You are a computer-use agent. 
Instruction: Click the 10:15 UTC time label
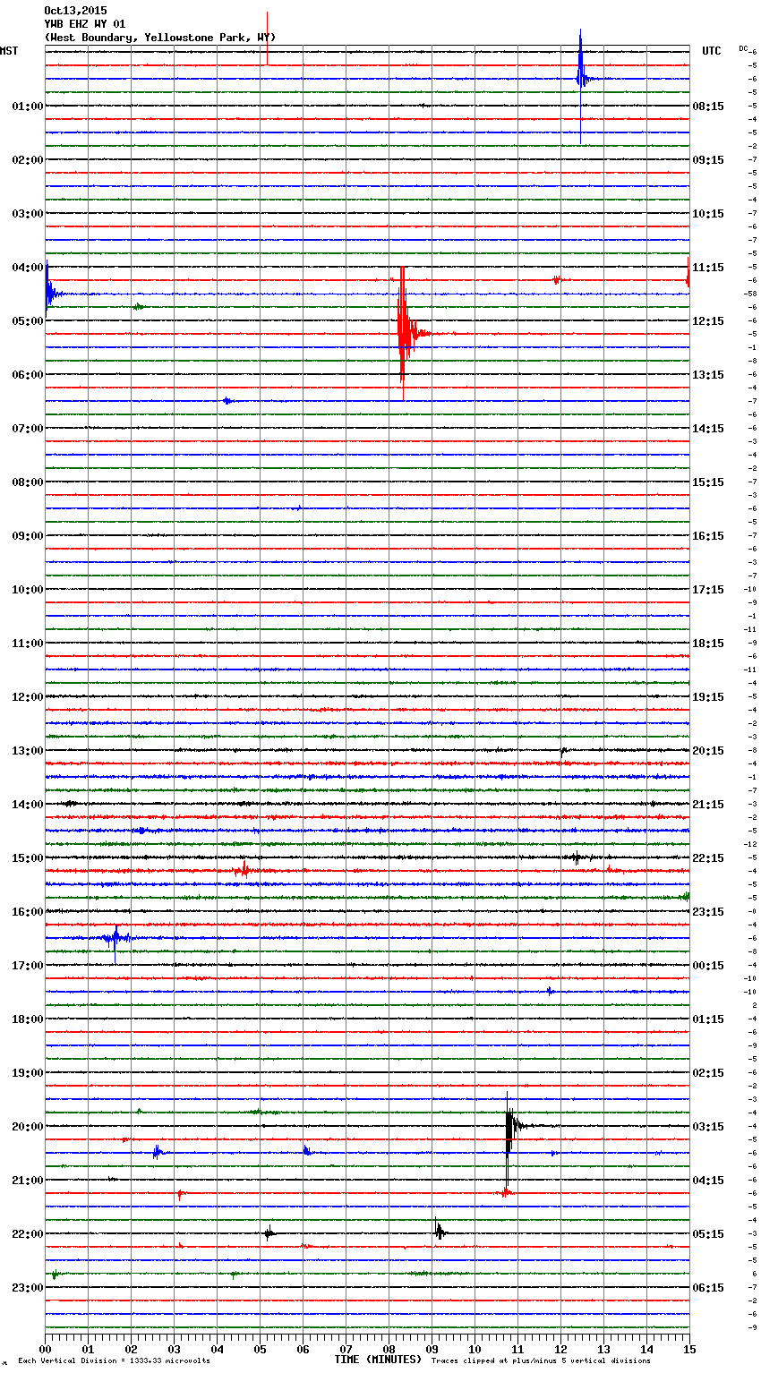708,214
